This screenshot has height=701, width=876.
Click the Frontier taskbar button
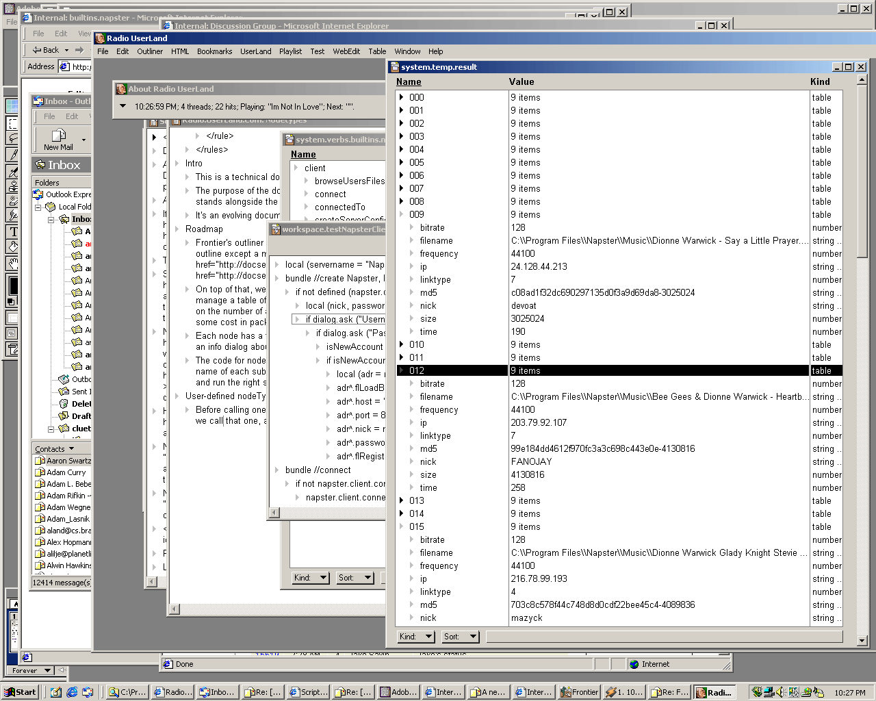(580, 692)
